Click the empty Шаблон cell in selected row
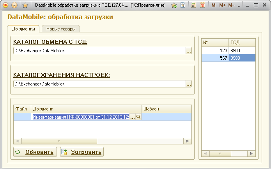The image size is (271, 169). click(x=166, y=117)
